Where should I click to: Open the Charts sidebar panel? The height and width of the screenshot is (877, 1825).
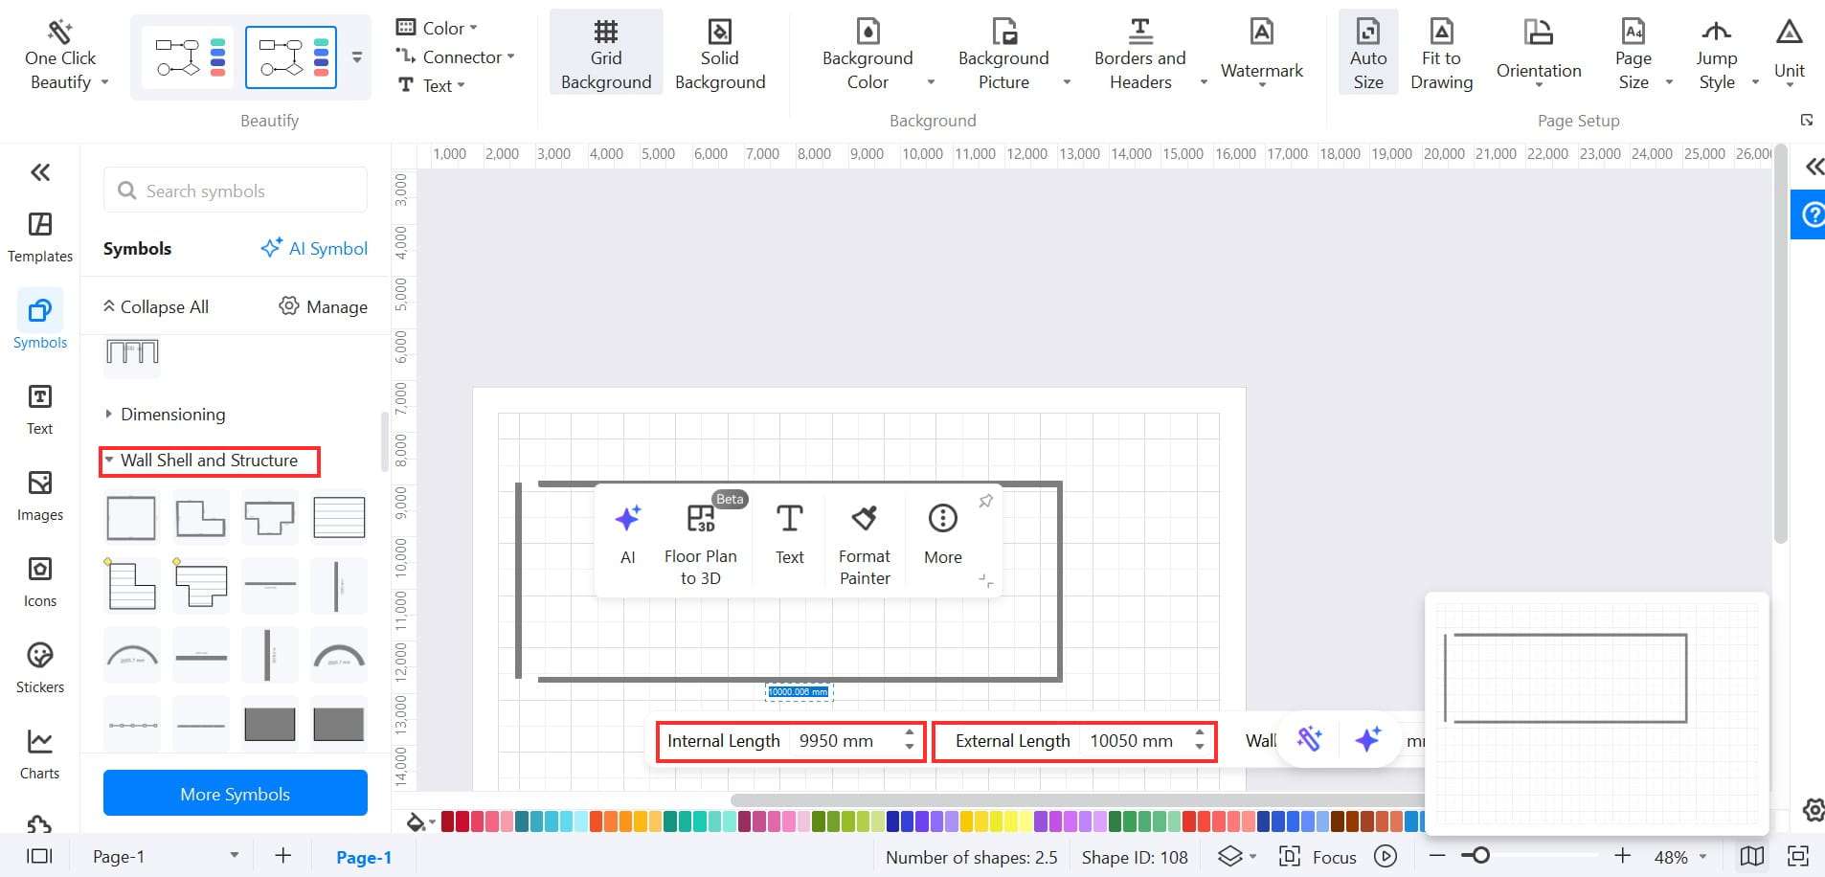tap(40, 754)
